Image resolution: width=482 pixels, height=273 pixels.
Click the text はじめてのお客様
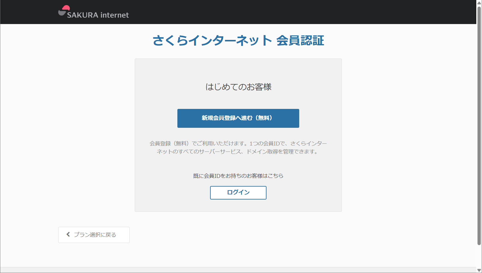pos(238,87)
